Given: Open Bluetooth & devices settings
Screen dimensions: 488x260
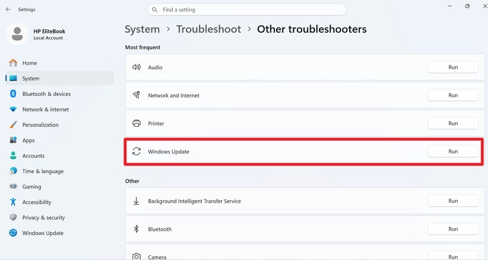Looking at the screenshot, I should (60, 94).
